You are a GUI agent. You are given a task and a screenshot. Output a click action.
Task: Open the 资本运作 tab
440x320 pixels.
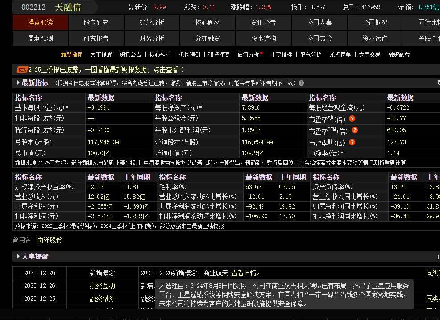click(375, 38)
